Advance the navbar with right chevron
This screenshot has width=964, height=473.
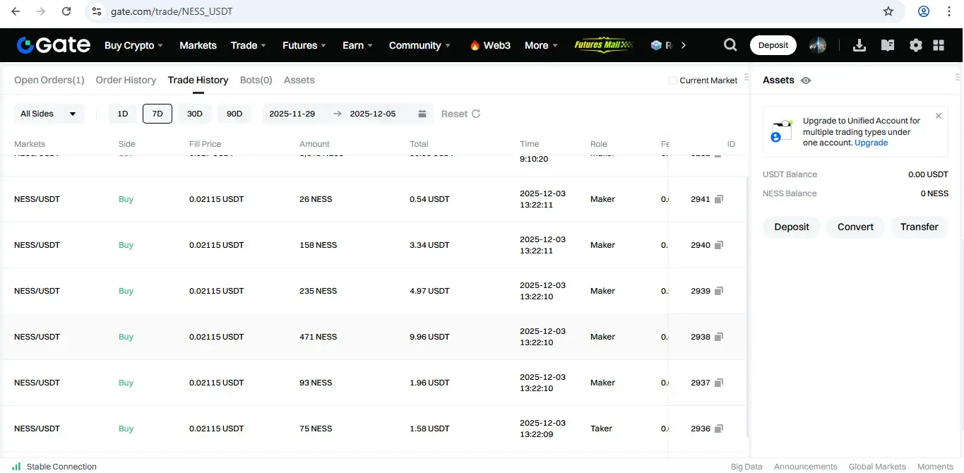[683, 45]
